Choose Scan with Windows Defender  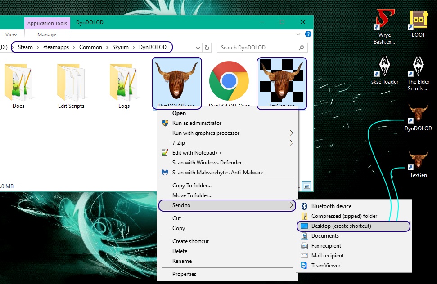coord(227,162)
